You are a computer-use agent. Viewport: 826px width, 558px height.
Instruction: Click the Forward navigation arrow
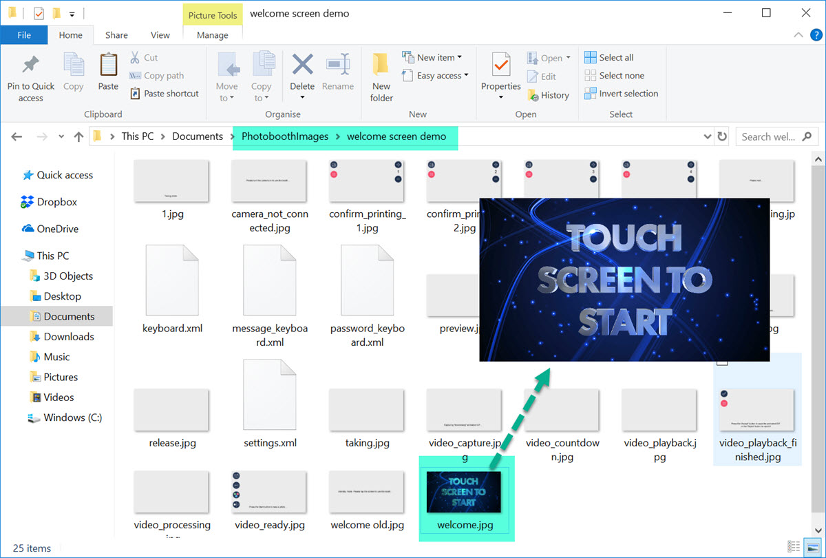pos(41,136)
